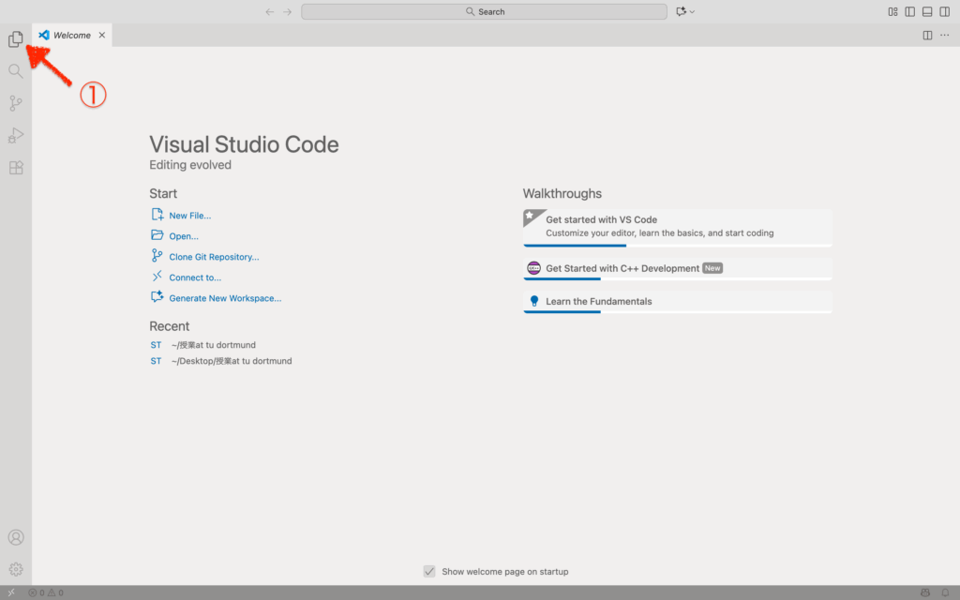Click the Accounts icon in activity bar
The image size is (960, 600).
tap(15, 538)
